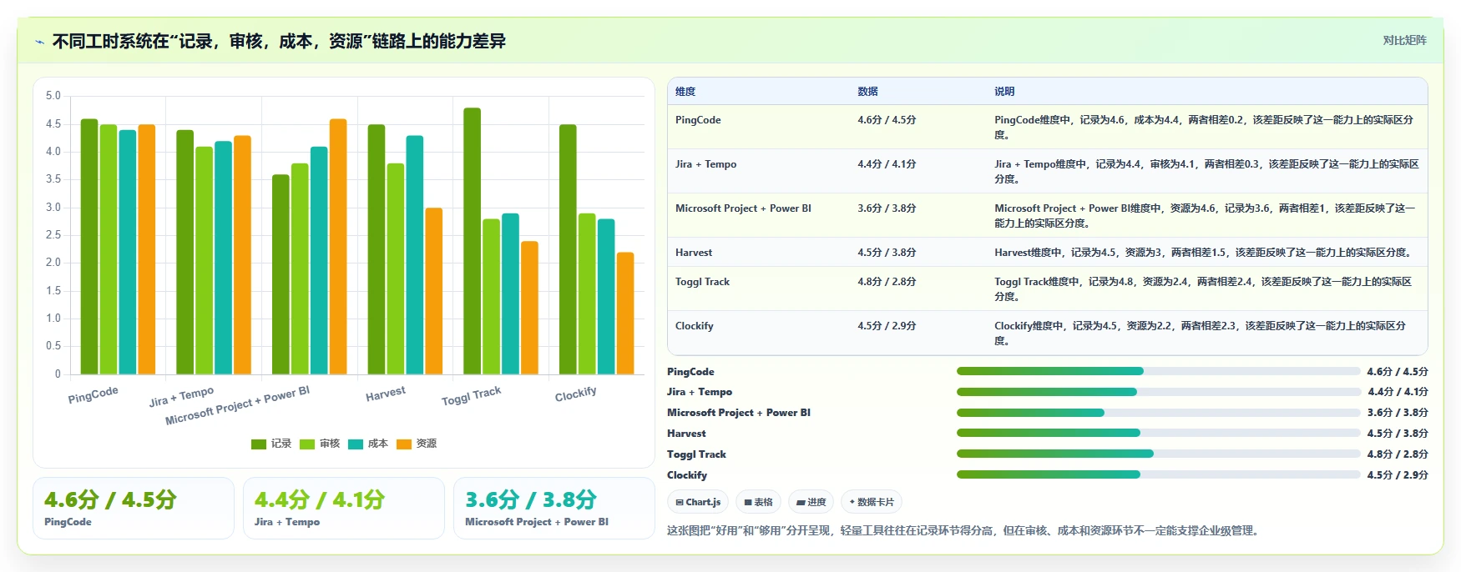The image size is (1461, 572).
Task: Select the Microsoft Project + Power BI progress bar
Action: click(x=1159, y=413)
